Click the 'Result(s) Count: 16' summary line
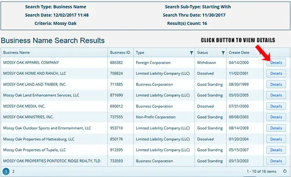Image resolution: width=291 pixels, height=177 pixels. coord(187,23)
